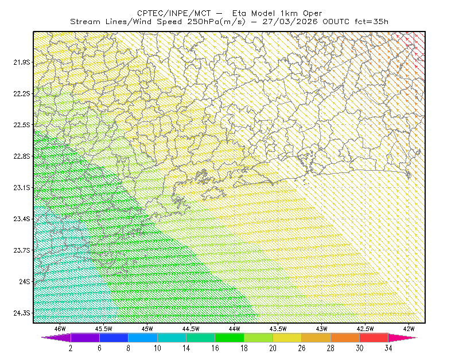Select the gold 26-28 color swatch
The width and height of the screenshot is (459, 354).
point(316,337)
